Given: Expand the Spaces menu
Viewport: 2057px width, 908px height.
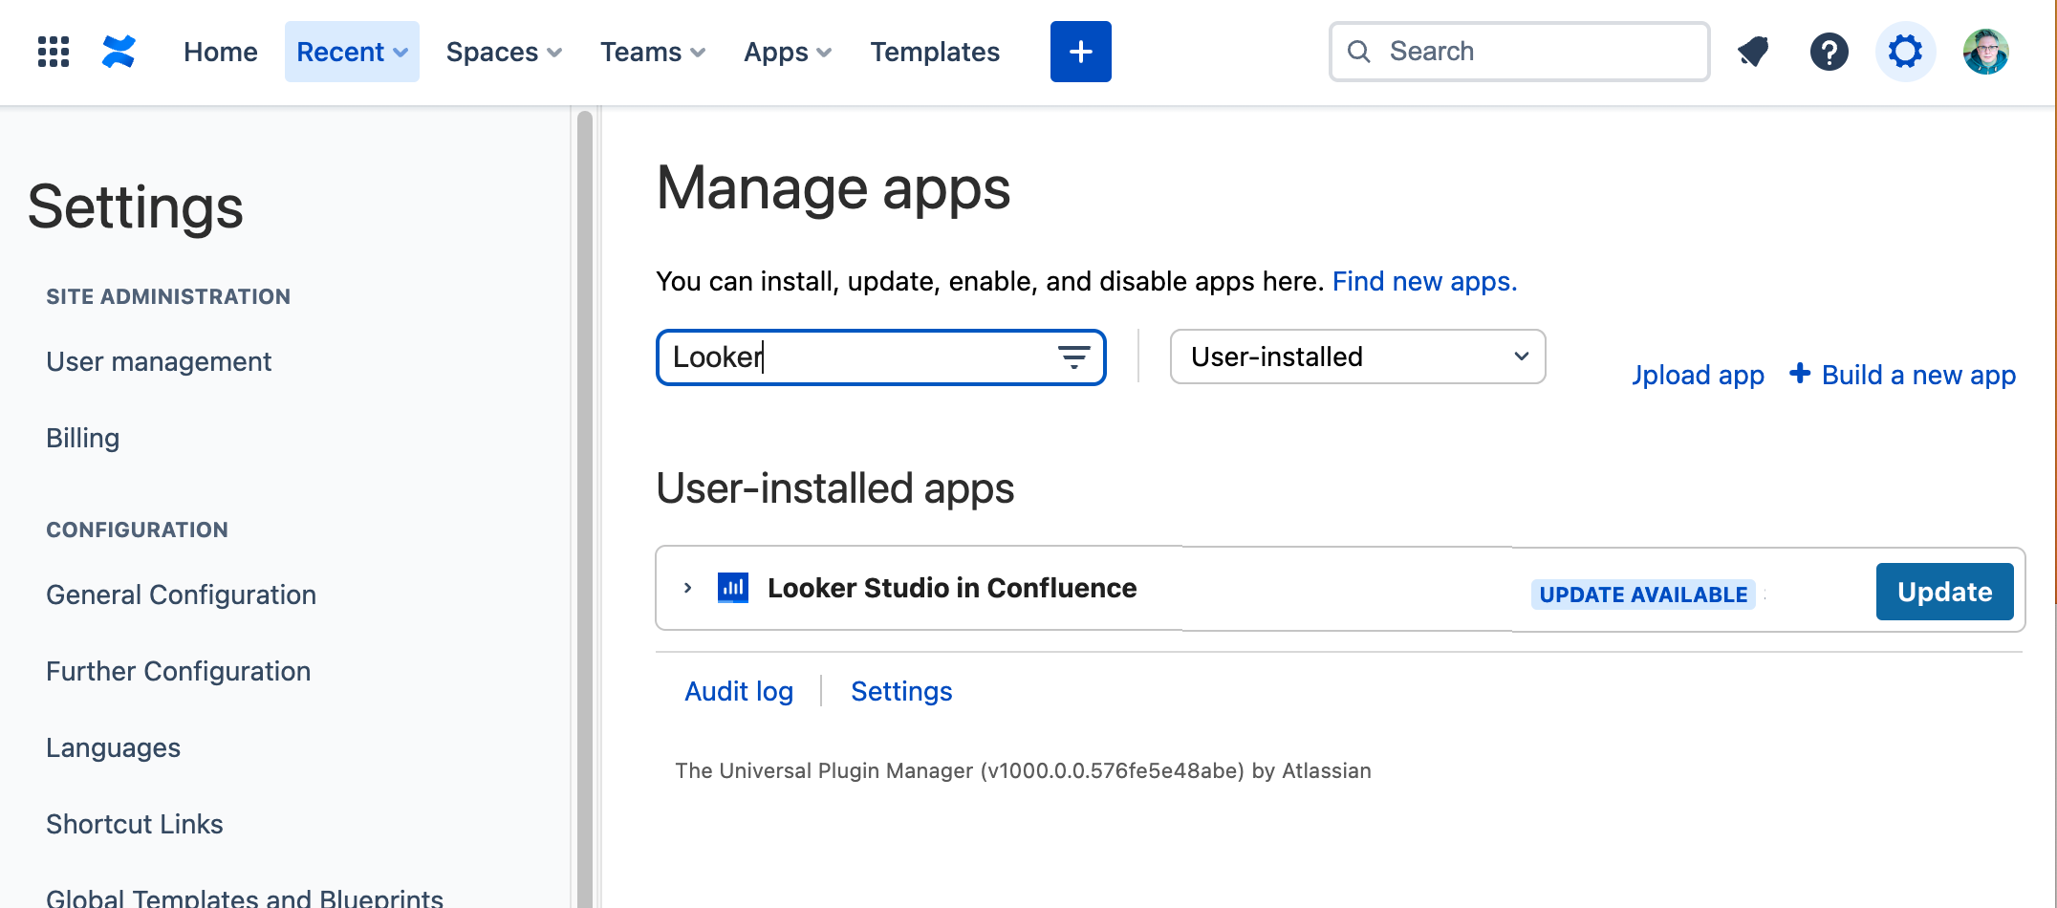Looking at the screenshot, I should (x=504, y=52).
